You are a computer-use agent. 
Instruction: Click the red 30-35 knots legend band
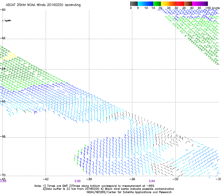click(180, 4)
